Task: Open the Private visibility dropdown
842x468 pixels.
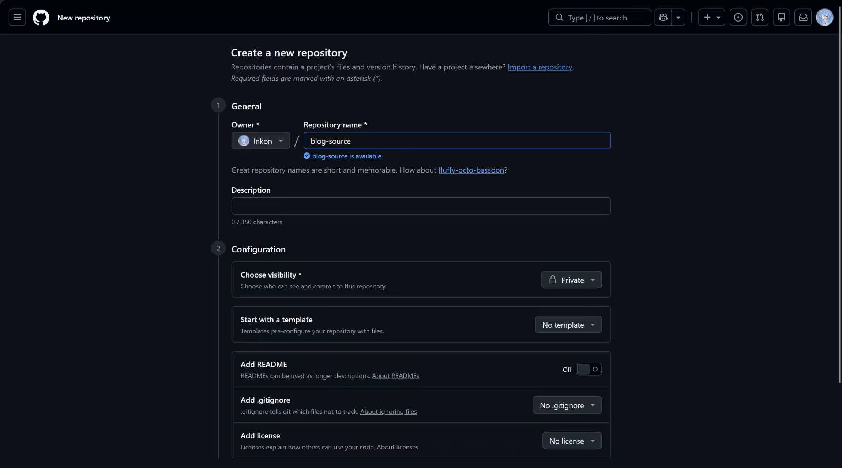Action: point(571,280)
